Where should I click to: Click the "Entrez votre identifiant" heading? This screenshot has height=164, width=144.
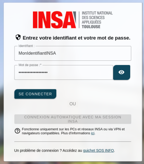(76, 38)
